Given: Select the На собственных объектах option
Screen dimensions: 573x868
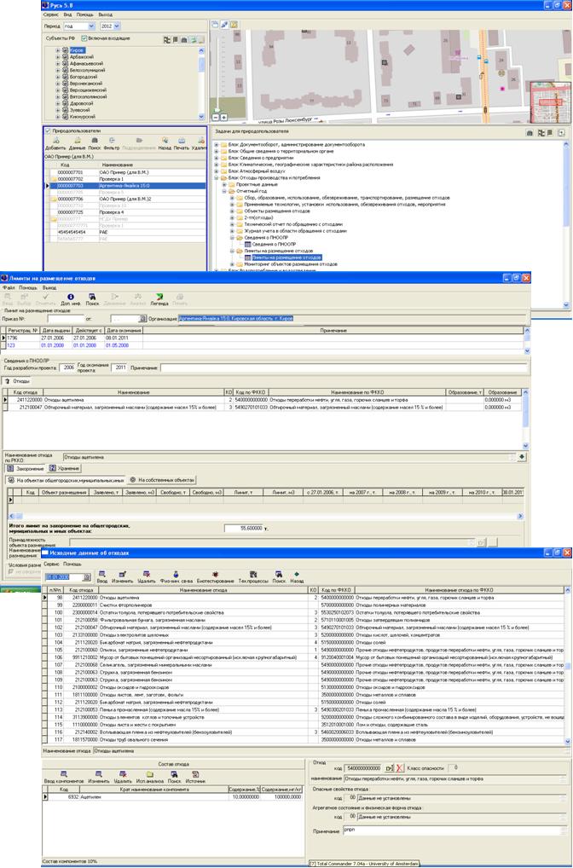Looking at the screenshot, I should point(134,480).
